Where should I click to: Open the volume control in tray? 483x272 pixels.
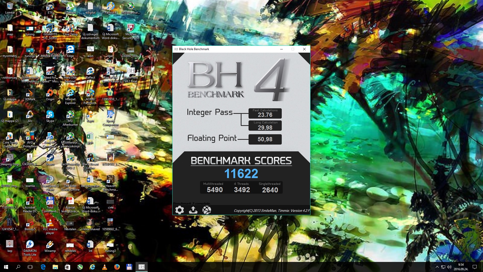tap(449, 267)
